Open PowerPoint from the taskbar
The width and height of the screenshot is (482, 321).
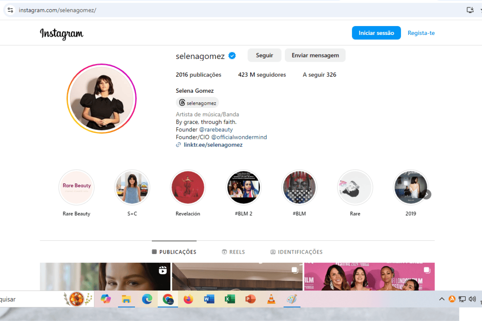pyautogui.click(x=251, y=299)
